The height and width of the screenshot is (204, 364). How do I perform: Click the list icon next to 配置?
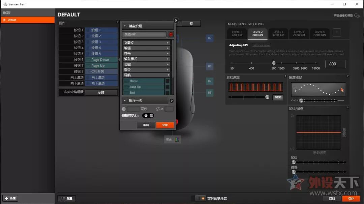pos(63,199)
